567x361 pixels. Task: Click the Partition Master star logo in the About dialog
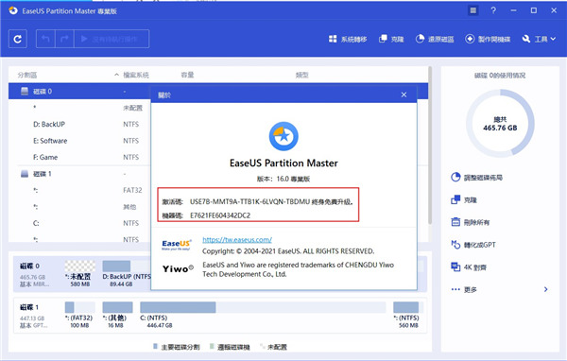(283, 136)
